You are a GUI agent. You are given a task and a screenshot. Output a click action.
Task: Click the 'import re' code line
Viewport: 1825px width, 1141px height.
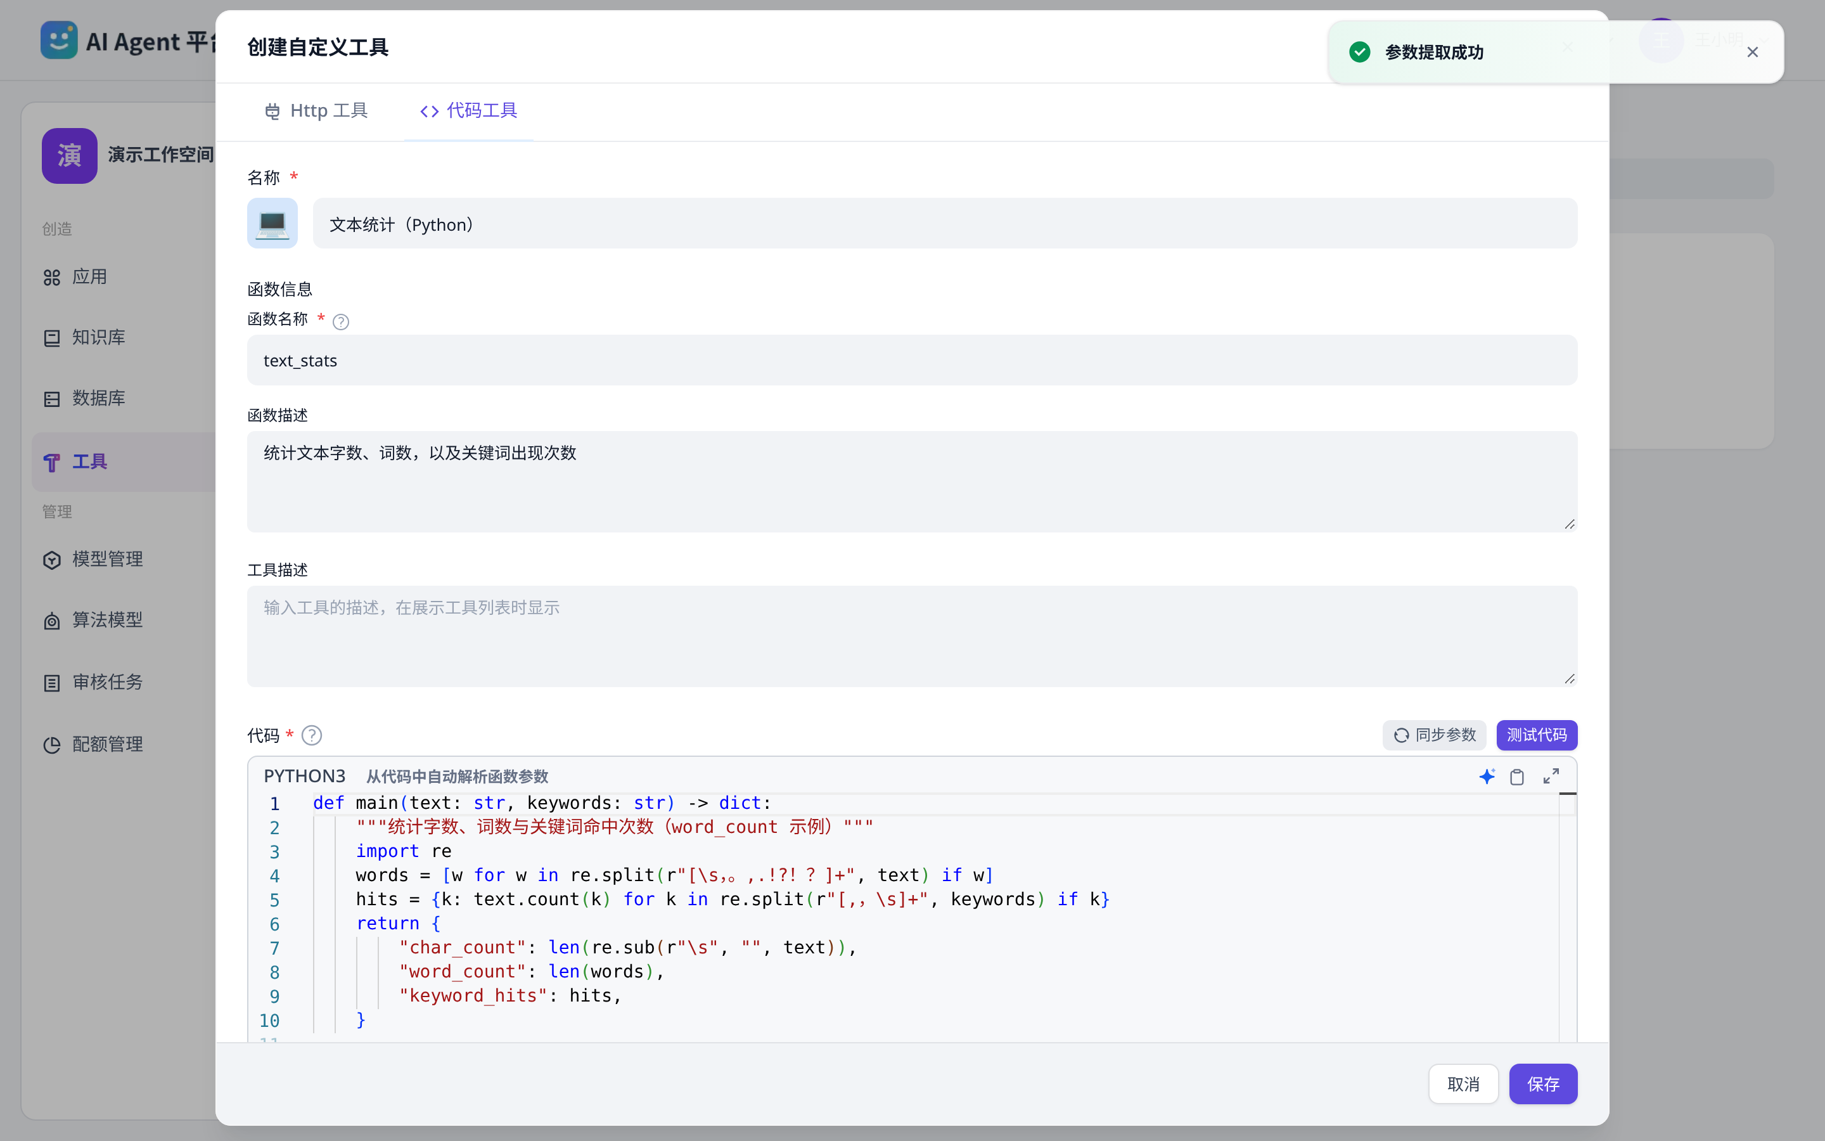(x=404, y=851)
